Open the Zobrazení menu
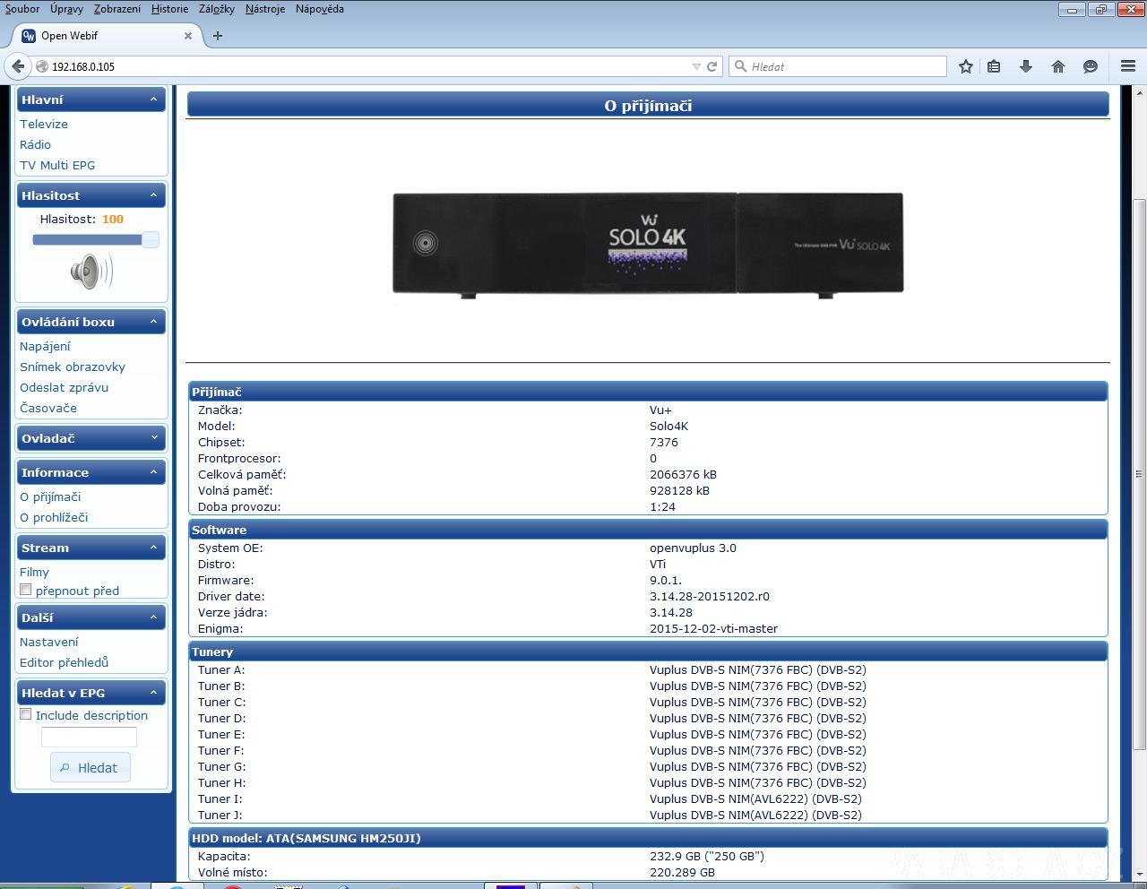The image size is (1147, 889). coord(116,9)
